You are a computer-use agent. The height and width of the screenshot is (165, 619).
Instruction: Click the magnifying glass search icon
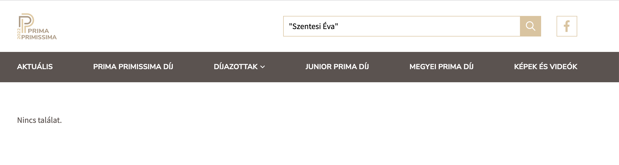click(530, 26)
